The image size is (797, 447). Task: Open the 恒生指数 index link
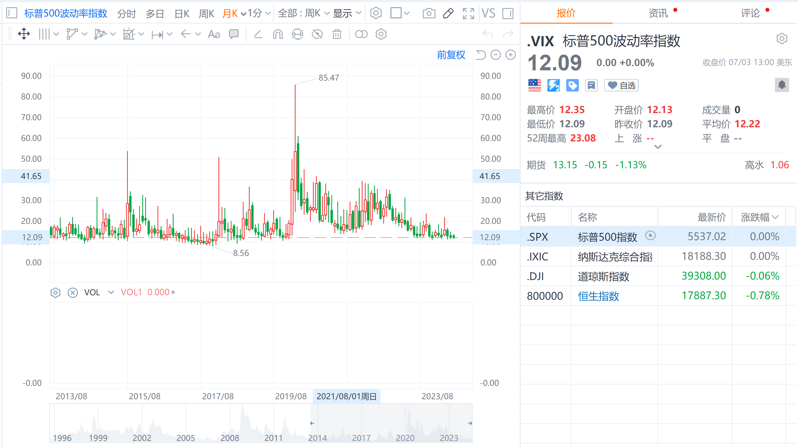click(598, 296)
